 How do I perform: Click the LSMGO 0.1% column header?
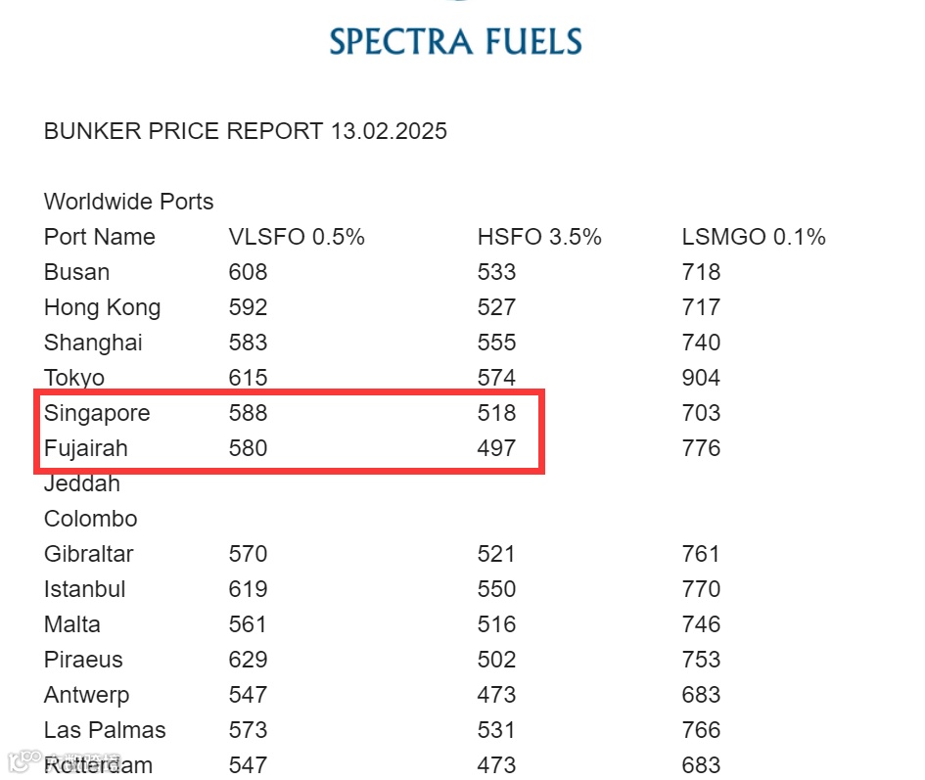pyautogui.click(x=754, y=237)
